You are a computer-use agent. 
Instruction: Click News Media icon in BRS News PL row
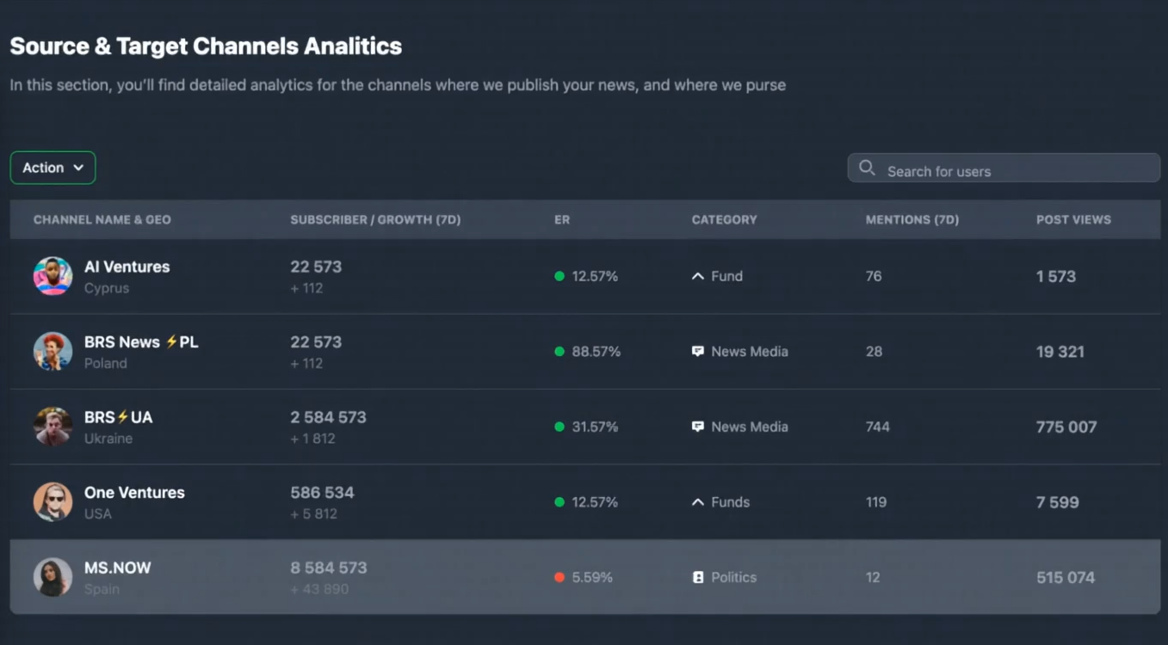[x=698, y=352]
